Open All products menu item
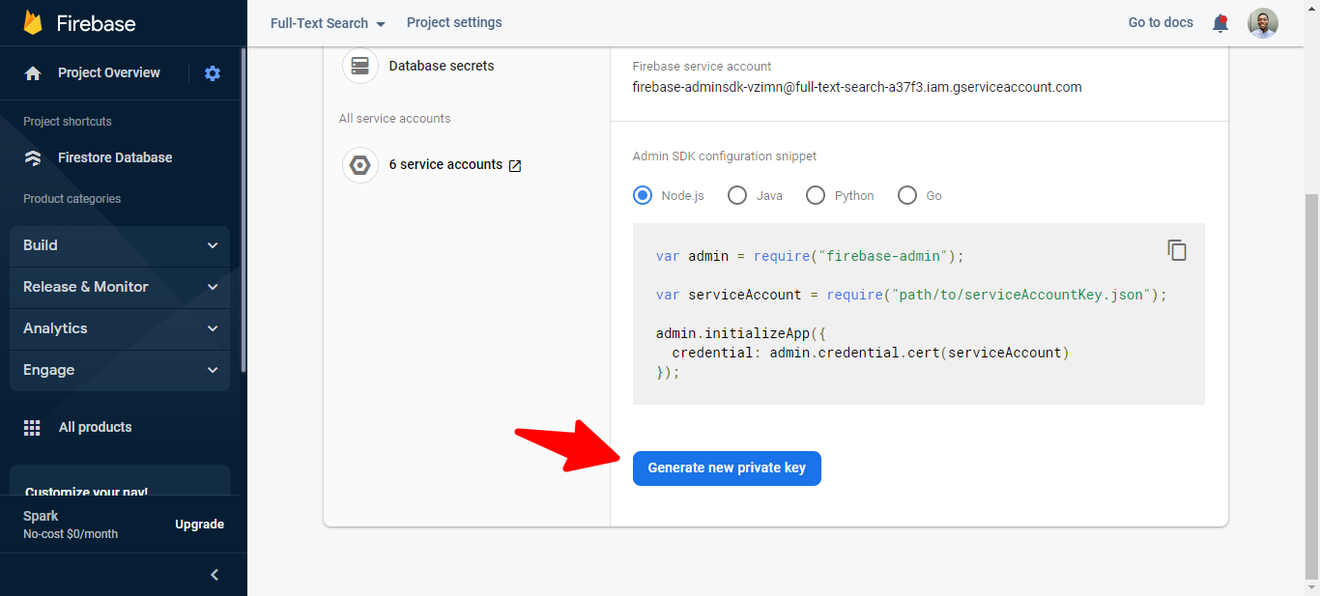The height and width of the screenshot is (596, 1320). pos(96,428)
